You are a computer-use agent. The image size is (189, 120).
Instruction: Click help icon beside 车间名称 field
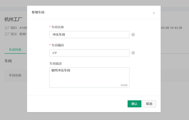click(x=133, y=35)
